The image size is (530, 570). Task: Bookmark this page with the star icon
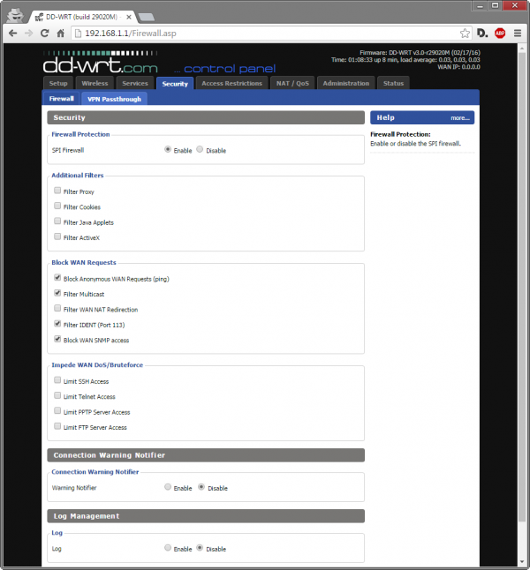(x=465, y=33)
